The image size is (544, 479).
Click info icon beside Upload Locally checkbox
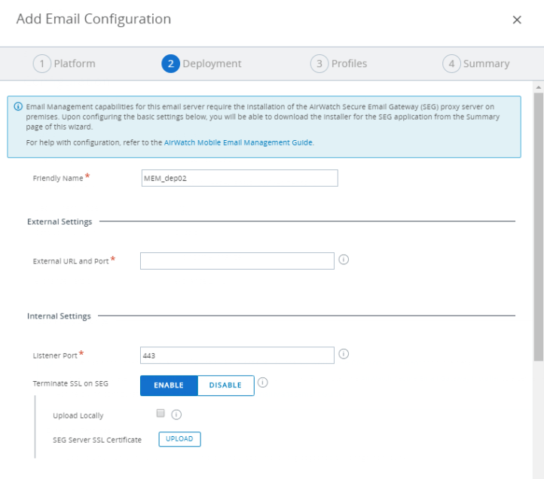tap(176, 414)
